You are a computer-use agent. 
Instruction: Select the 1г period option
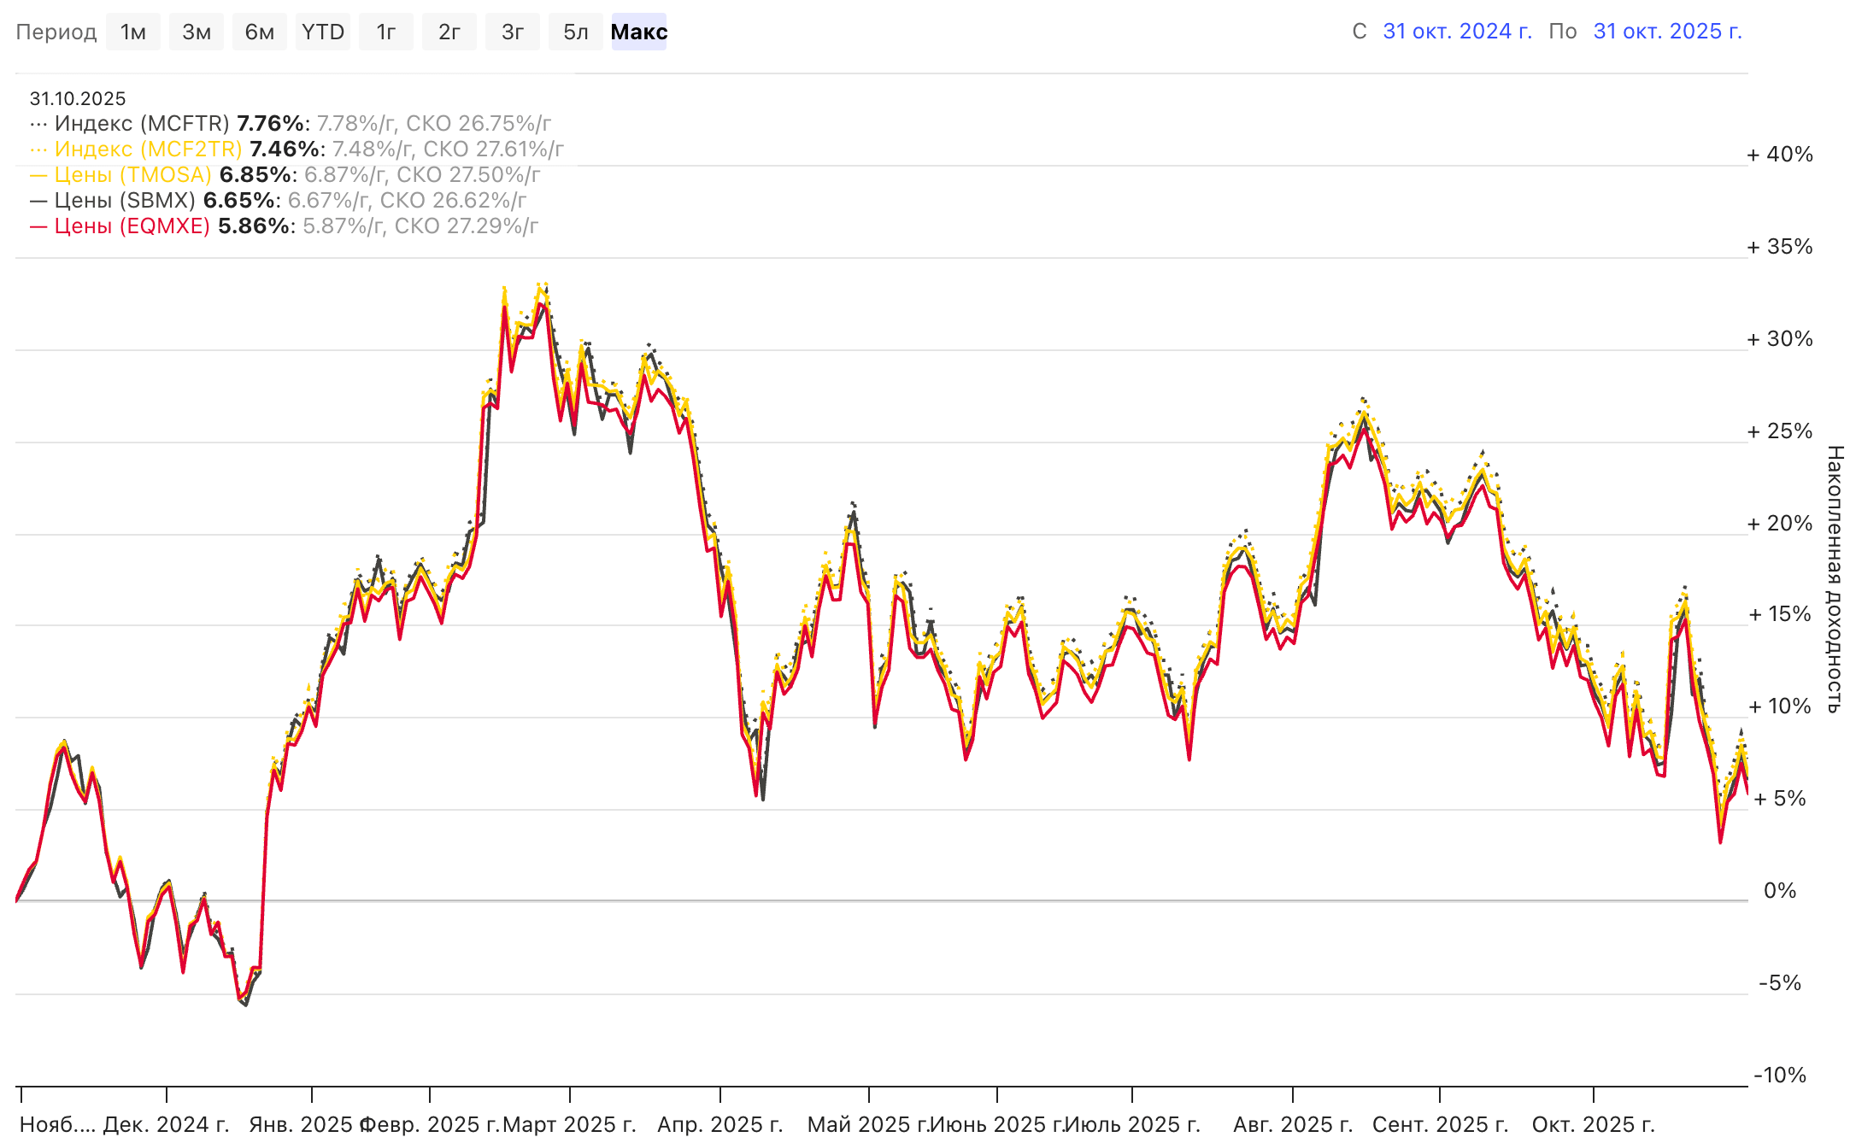[x=385, y=32]
